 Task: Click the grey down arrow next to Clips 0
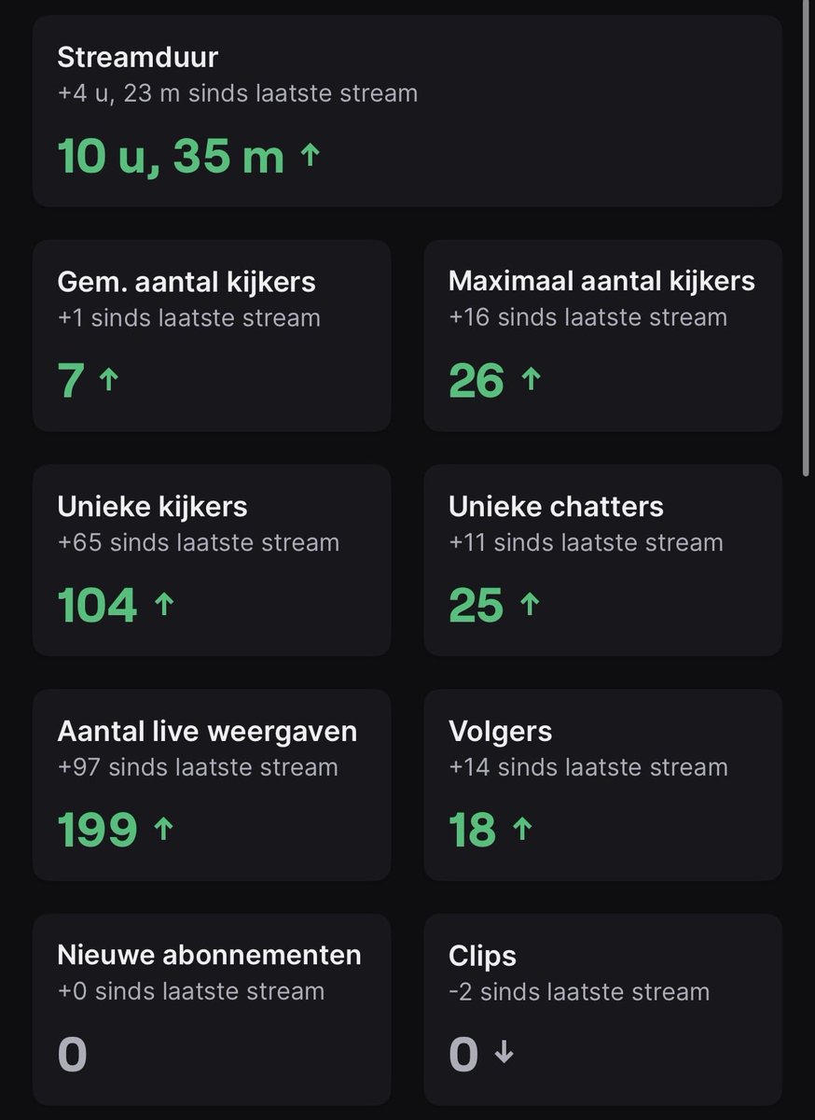click(x=504, y=1054)
